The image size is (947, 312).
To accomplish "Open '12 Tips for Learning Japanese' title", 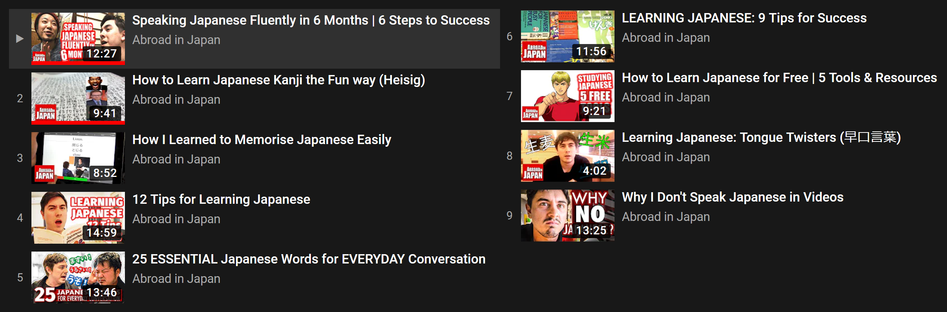I will (221, 199).
